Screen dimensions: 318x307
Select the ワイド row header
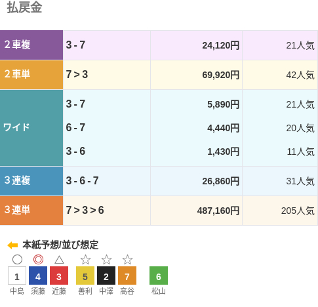(x=31, y=128)
